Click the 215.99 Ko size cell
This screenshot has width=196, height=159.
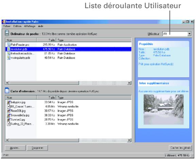coord(49,45)
